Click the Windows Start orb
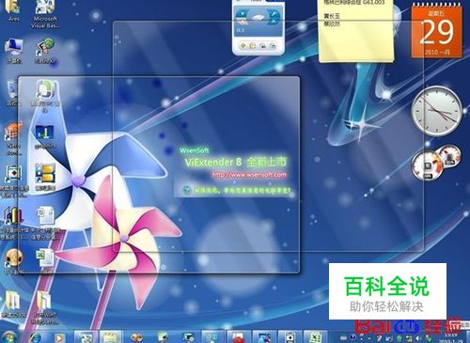Screen dimensions: 470x343 click(9, 337)
